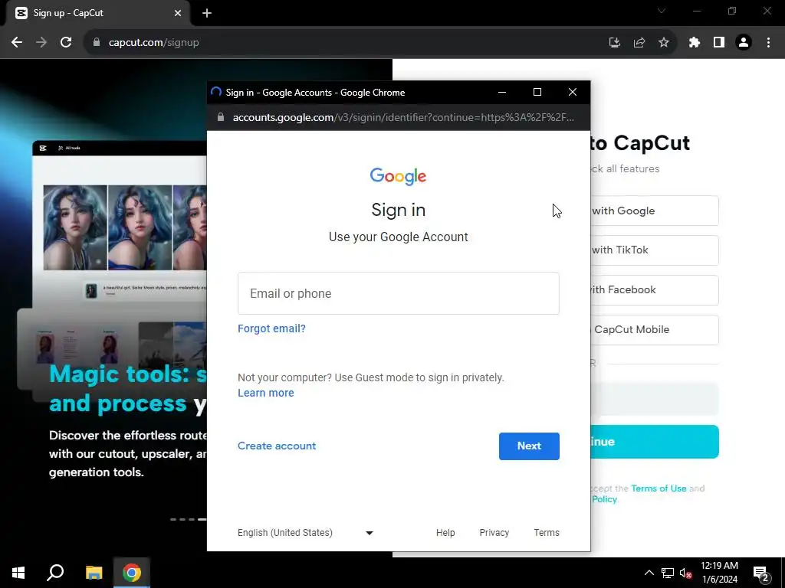Open the Policy link on CapCut page
Screen dimensions: 785x588
(604, 499)
